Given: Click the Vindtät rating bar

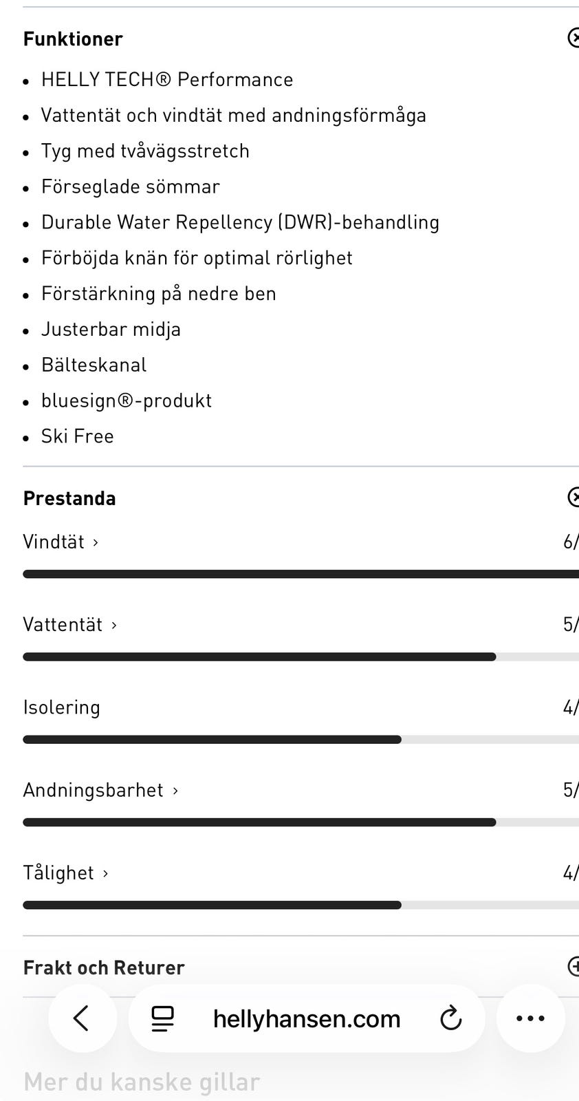Looking at the screenshot, I should point(301,574).
